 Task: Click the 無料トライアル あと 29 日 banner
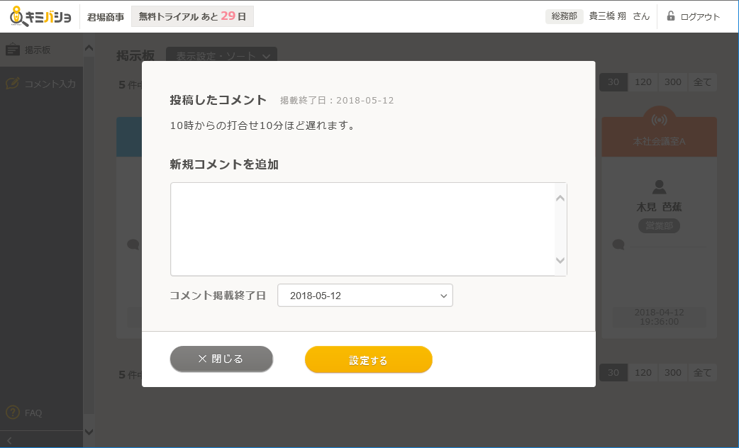coord(192,16)
